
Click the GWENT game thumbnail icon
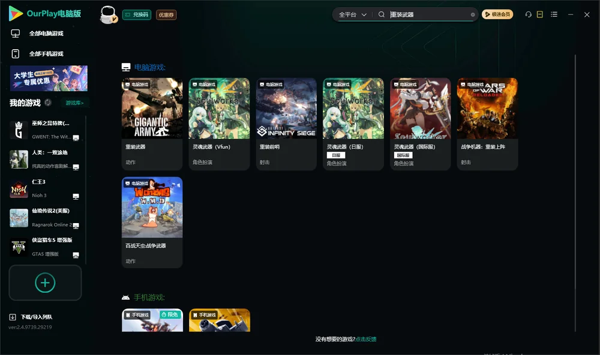[19, 130]
